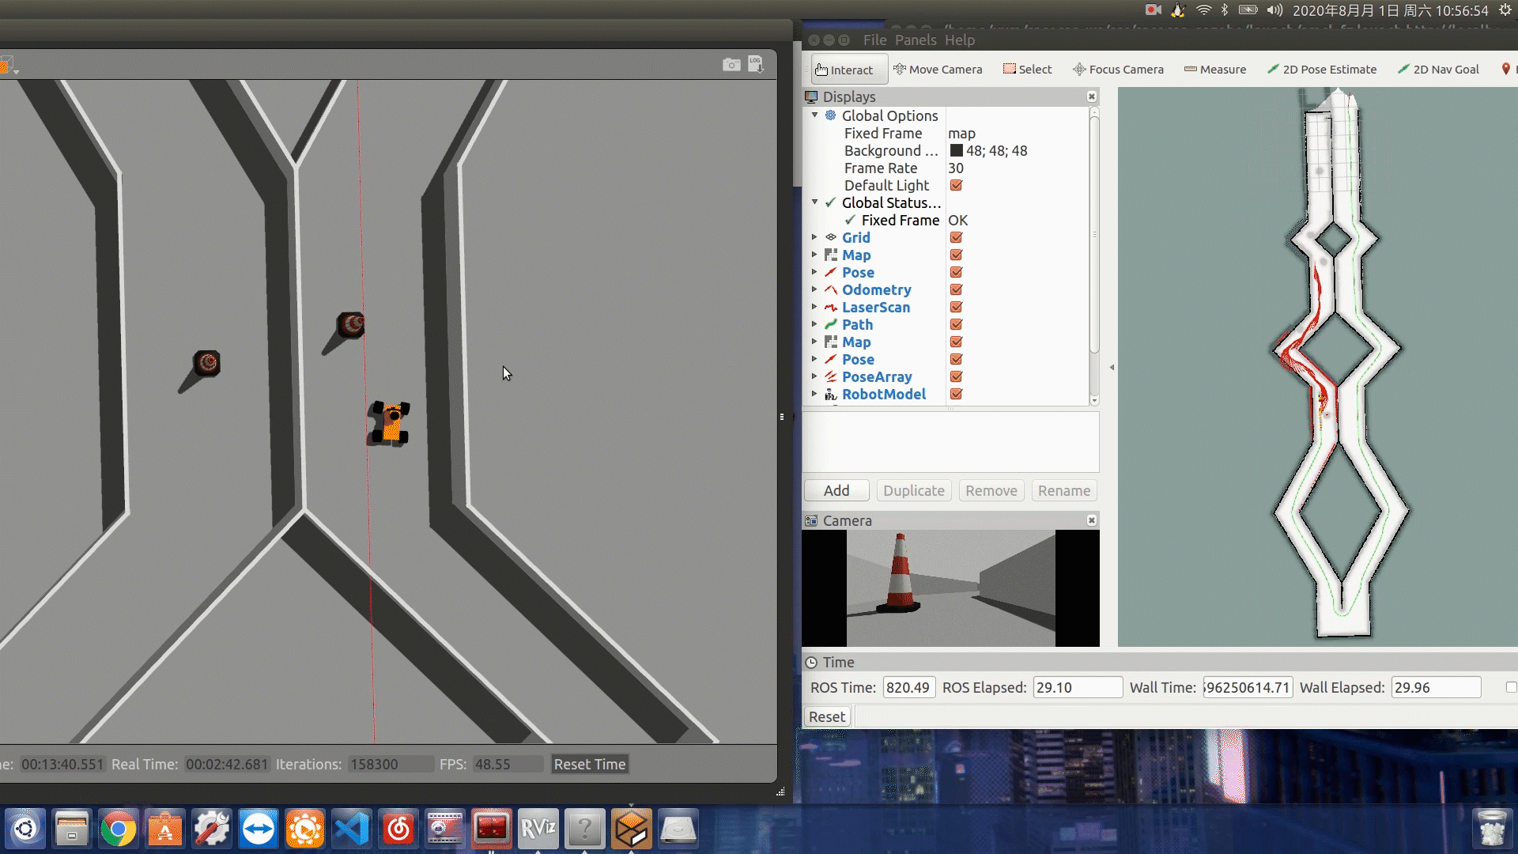Launch Visual Studio Code from dock

(352, 829)
